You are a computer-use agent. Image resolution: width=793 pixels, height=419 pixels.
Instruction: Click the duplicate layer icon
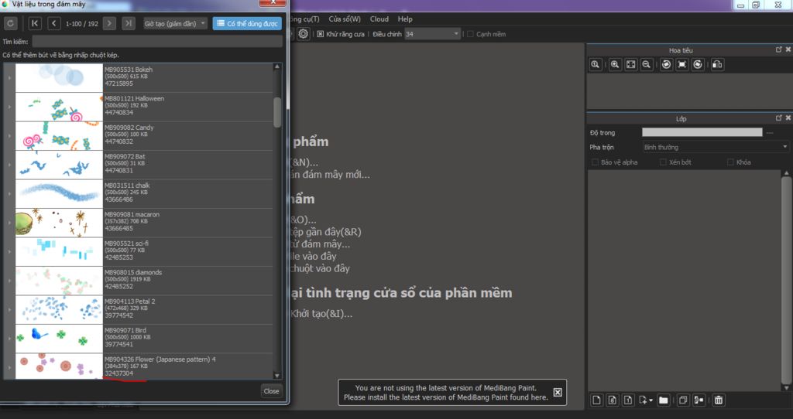coord(683,400)
